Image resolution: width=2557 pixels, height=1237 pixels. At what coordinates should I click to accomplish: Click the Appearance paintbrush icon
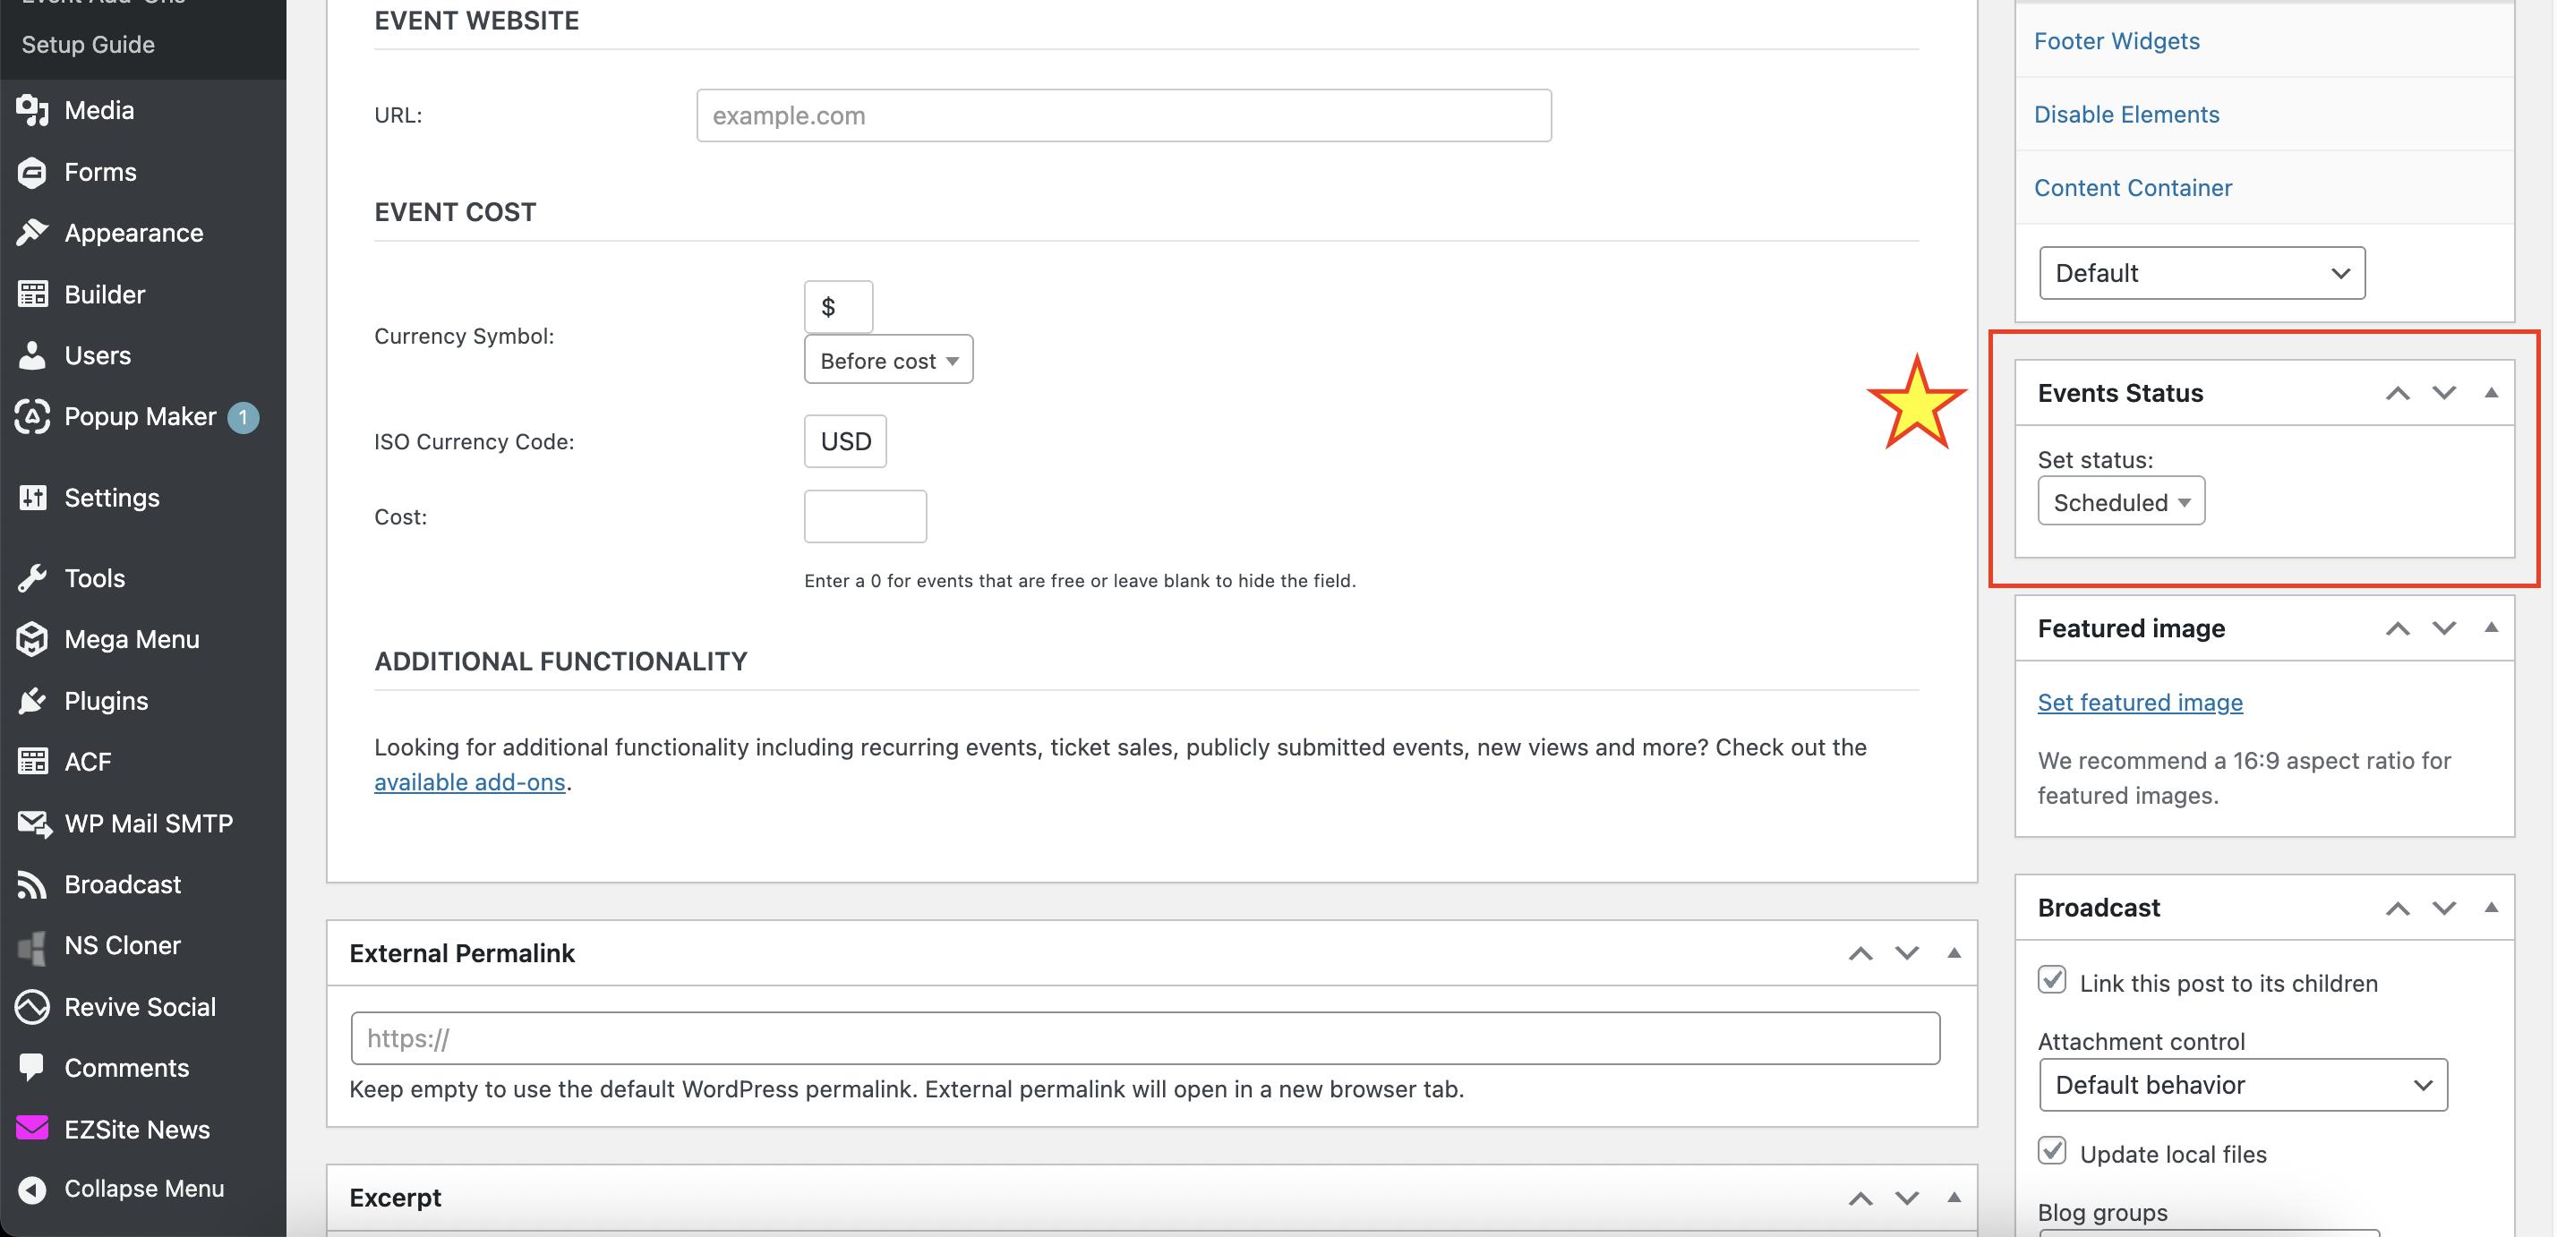click(x=31, y=232)
